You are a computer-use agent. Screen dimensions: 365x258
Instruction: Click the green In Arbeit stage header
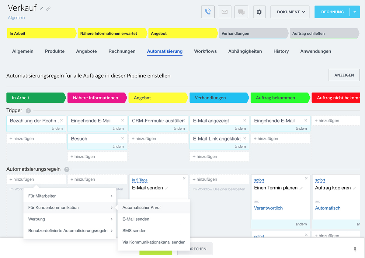36,98
